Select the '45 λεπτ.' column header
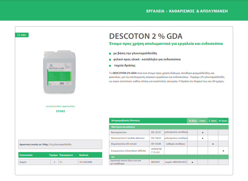The height and width of the screenshot is (181, 248). pos(223,121)
